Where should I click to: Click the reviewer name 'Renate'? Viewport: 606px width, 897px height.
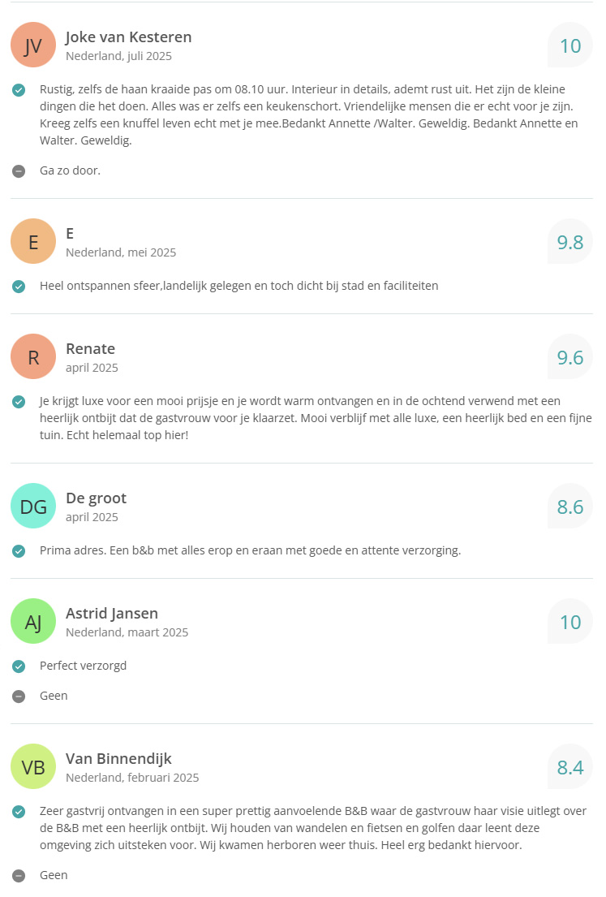tap(90, 349)
